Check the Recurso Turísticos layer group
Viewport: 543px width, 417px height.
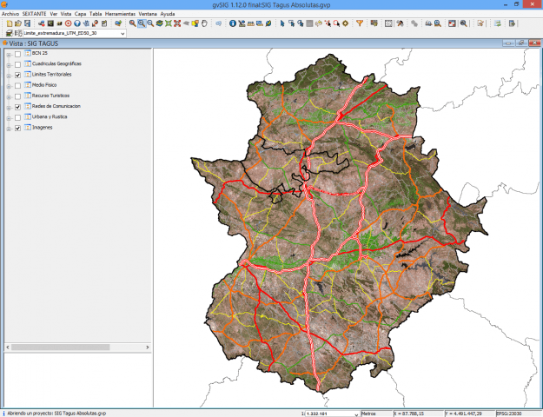(17, 96)
